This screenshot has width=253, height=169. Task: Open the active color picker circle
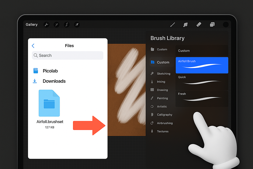(x=226, y=24)
